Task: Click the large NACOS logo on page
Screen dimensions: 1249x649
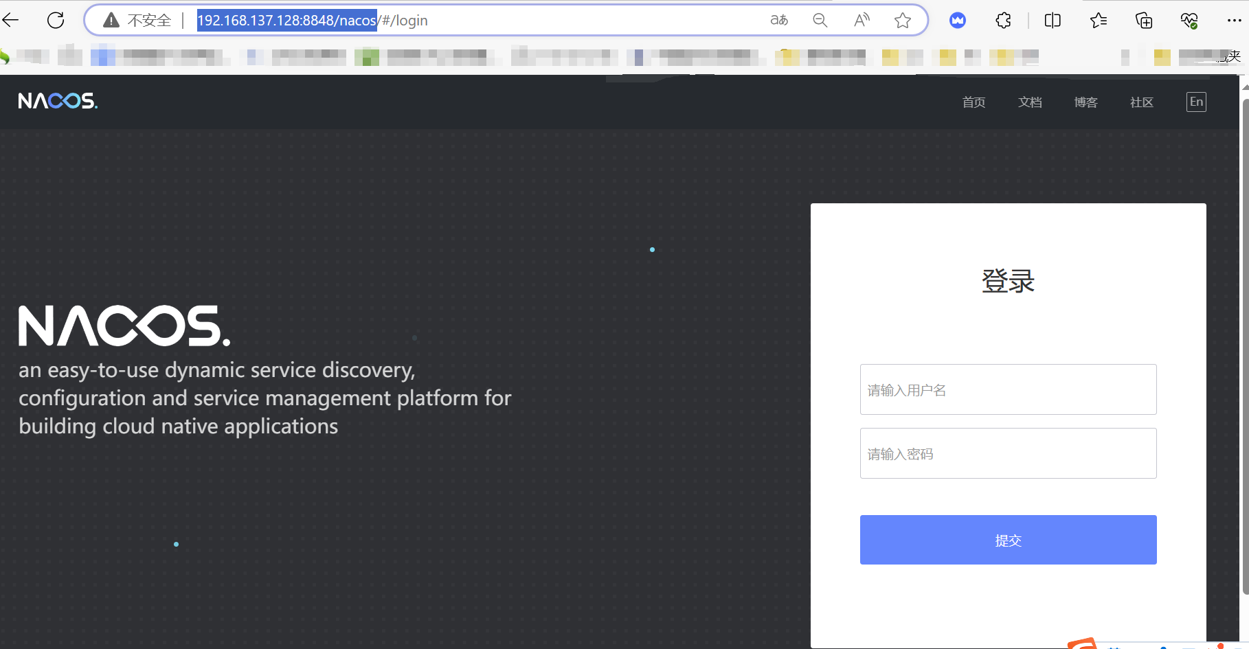Action: pyautogui.click(x=124, y=326)
